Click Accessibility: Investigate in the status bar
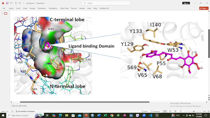This screenshot has width=210, height=118. [25, 111]
